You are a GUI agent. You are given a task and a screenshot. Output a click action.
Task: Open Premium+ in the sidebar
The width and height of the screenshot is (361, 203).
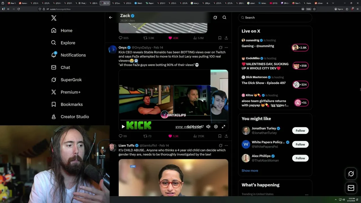(x=66, y=92)
